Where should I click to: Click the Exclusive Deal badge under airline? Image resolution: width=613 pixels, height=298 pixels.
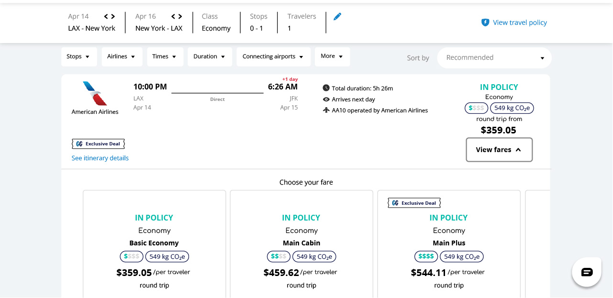click(x=98, y=143)
